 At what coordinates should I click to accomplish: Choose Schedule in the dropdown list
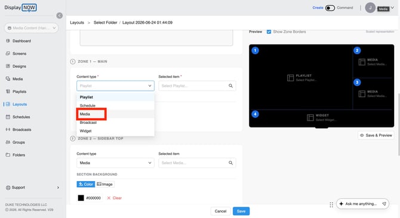tap(116, 105)
